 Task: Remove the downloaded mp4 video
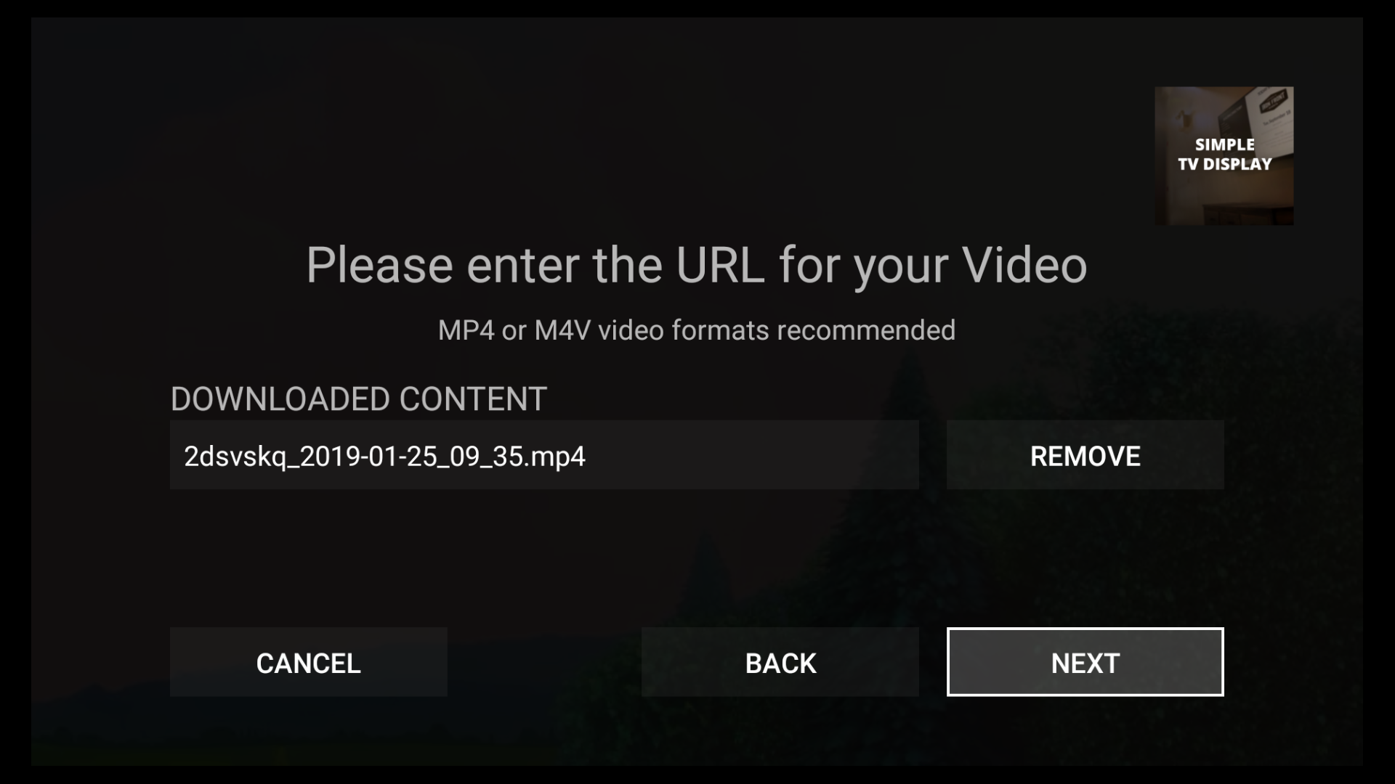click(1085, 455)
